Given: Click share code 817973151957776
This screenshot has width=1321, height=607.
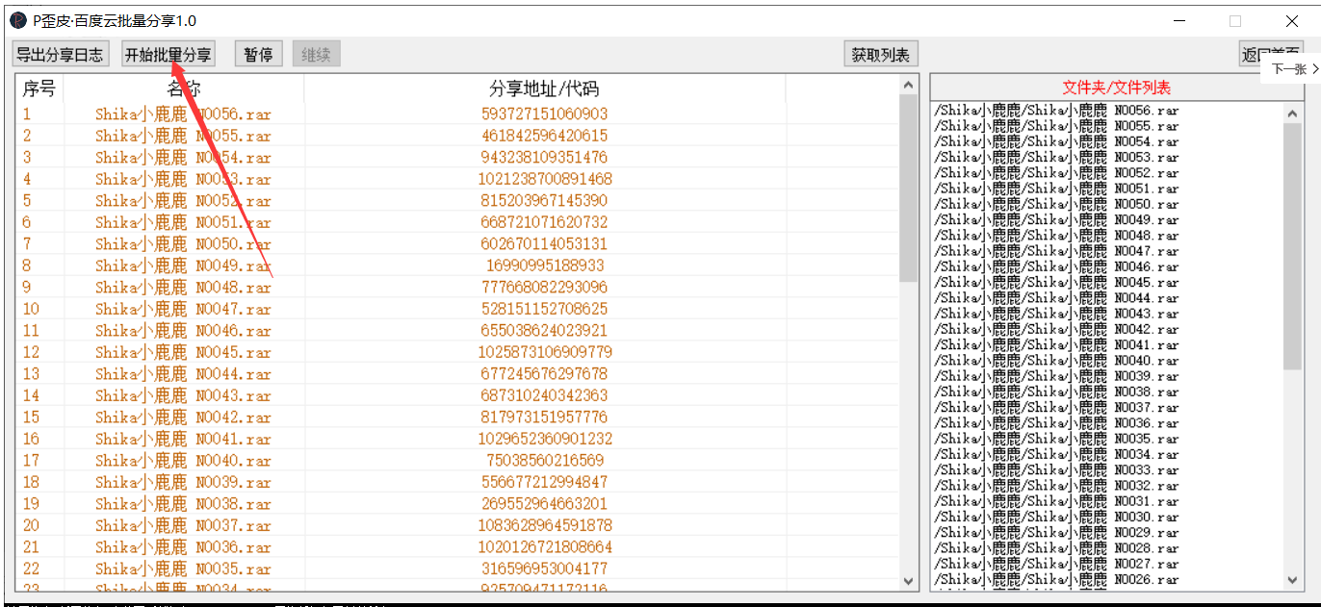Looking at the screenshot, I should 544,417.
